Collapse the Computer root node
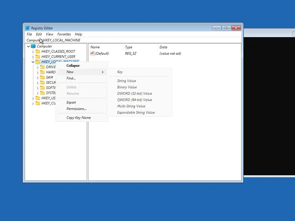 tap(28, 46)
